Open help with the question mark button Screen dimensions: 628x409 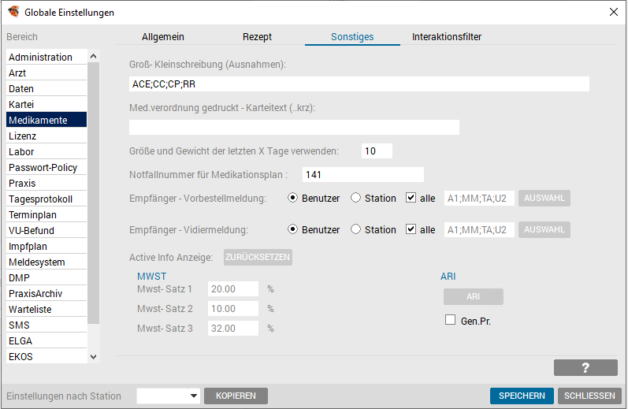tap(585, 368)
